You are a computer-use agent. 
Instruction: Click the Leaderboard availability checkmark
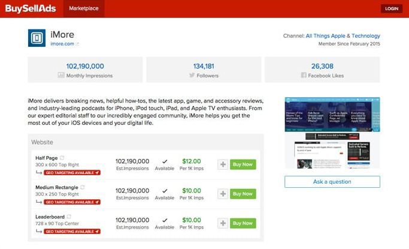tap(165, 220)
